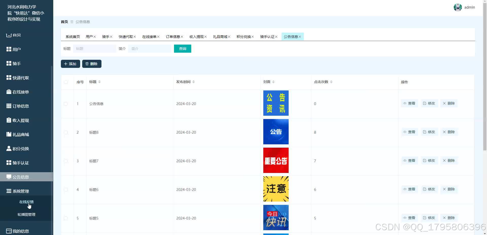Close the 礼品商城 tab with its X

[229, 37]
